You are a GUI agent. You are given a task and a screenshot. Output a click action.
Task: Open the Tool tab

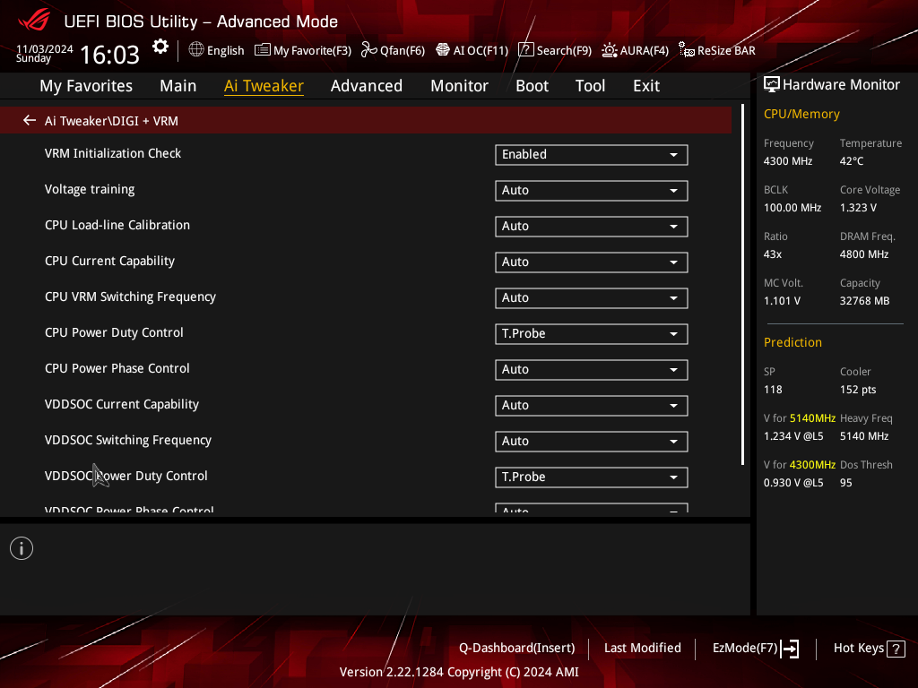point(590,86)
